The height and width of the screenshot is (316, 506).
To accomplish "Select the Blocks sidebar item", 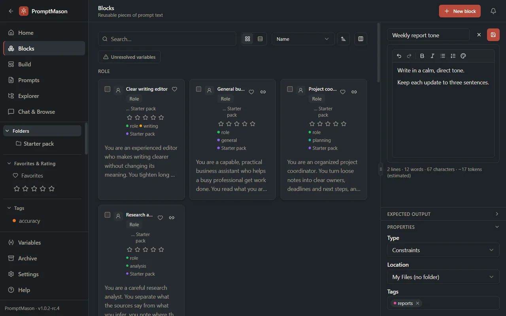I will [44, 49].
